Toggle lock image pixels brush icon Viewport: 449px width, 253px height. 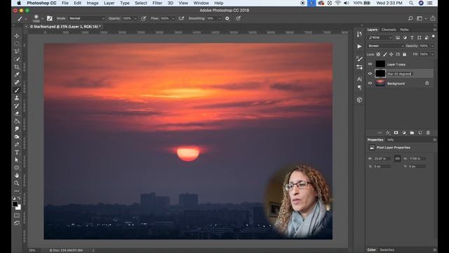(385, 54)
